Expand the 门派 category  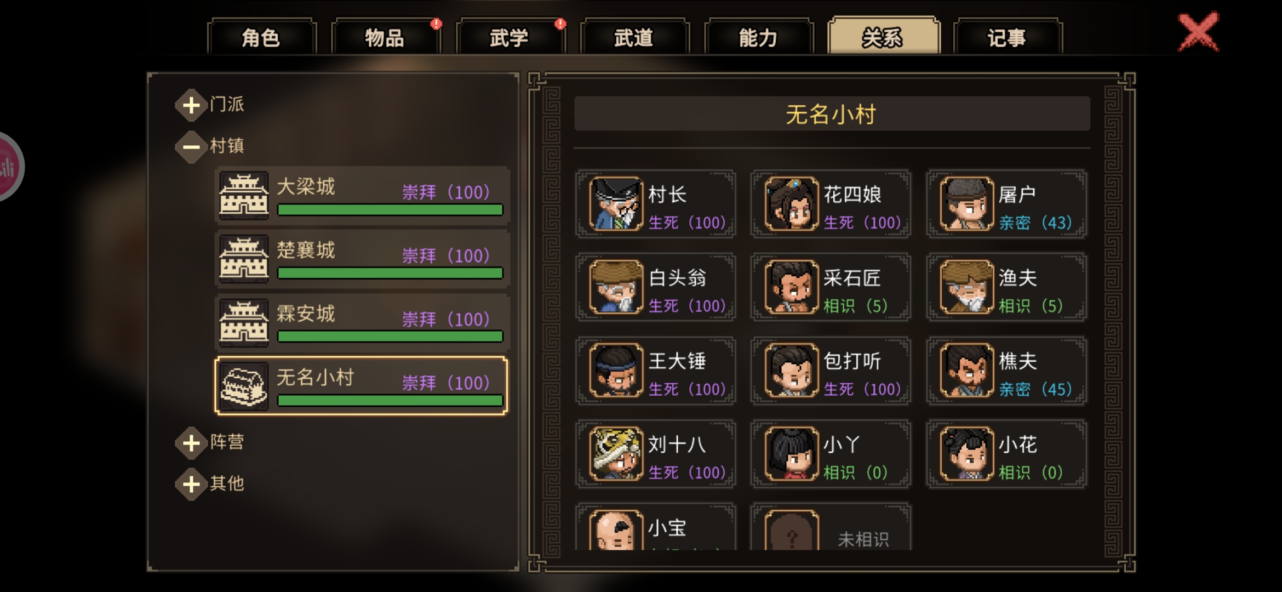[191, 105]
